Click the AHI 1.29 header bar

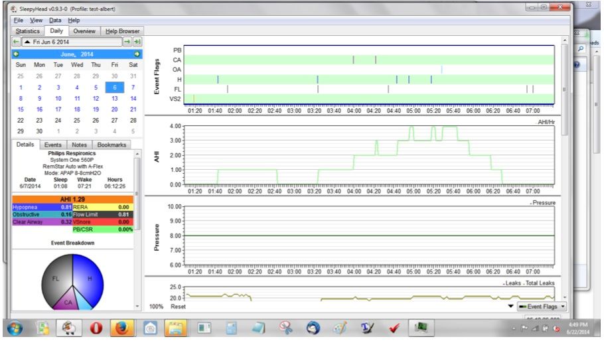click(x=73, y=200)
